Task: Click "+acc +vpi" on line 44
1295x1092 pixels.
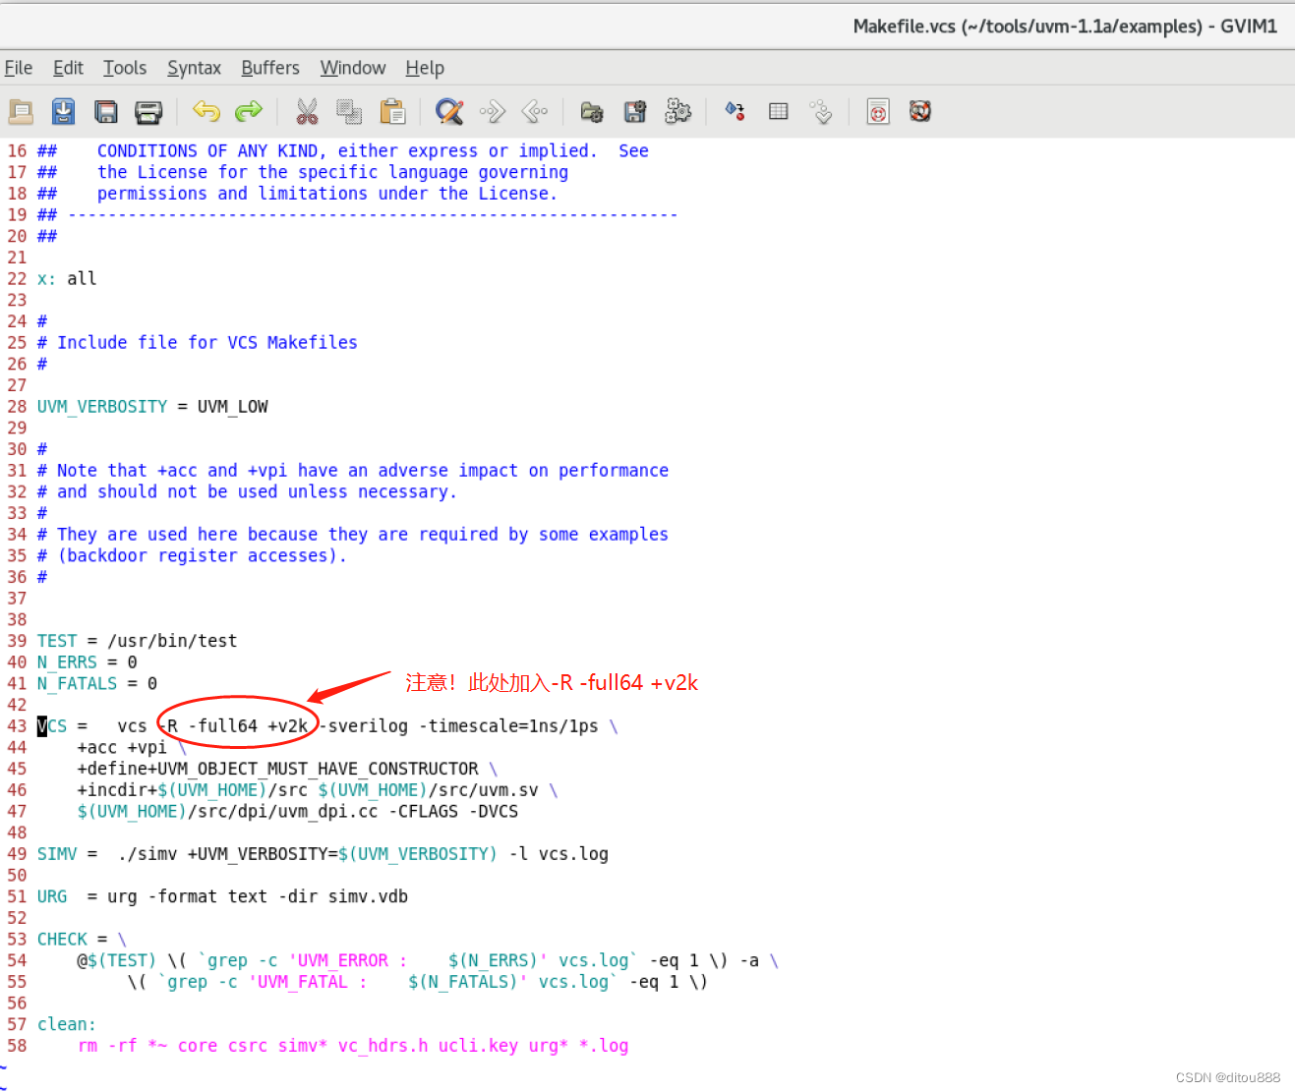Action: coord(122,747)
